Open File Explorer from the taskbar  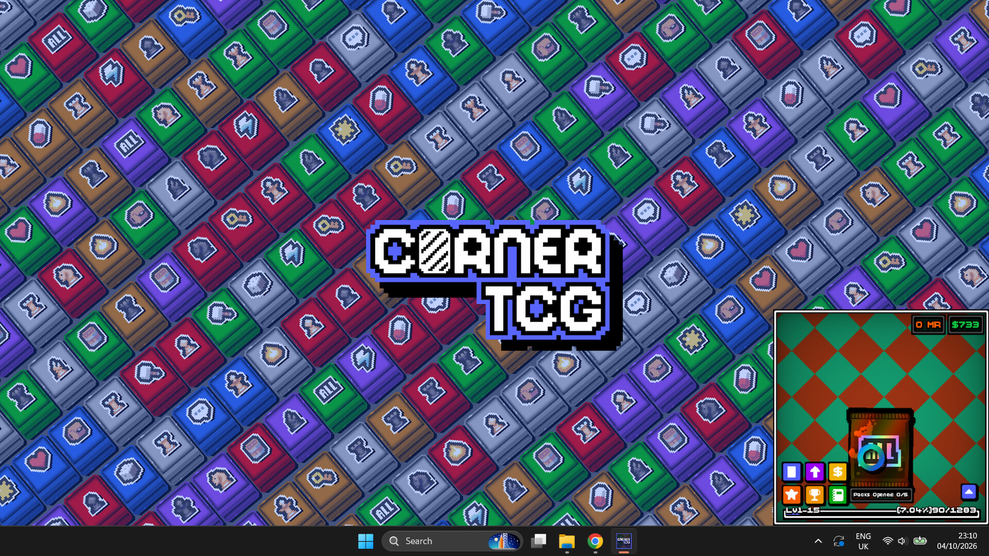click(567, 541)
